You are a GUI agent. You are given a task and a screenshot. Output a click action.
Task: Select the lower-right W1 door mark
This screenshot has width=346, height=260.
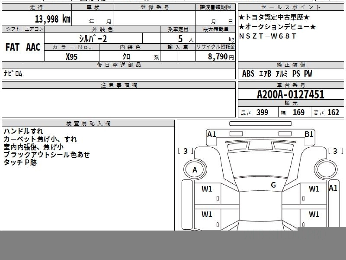click(314, 214)
